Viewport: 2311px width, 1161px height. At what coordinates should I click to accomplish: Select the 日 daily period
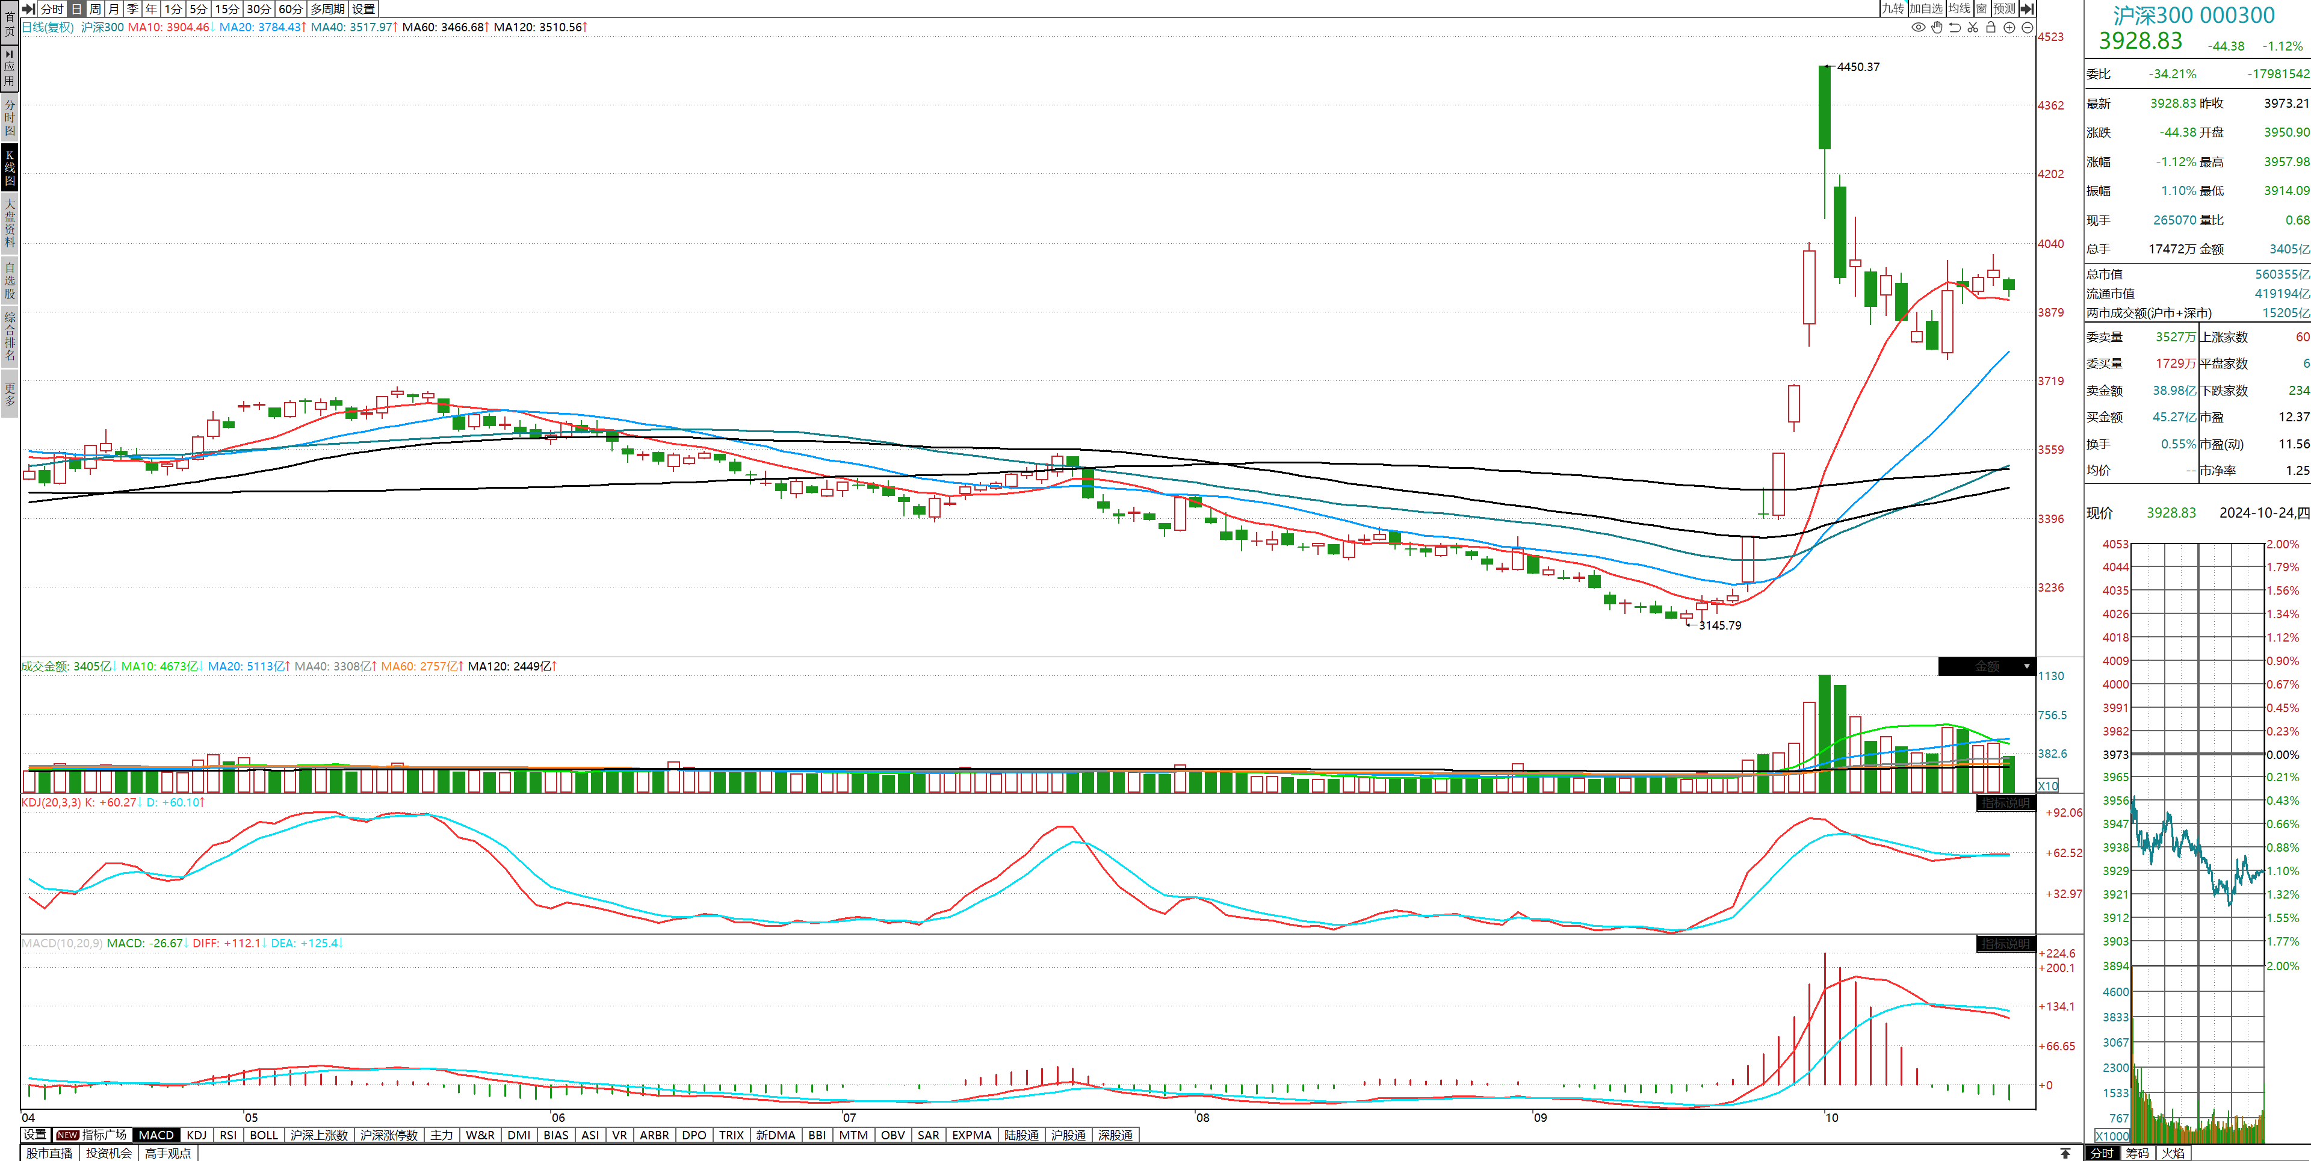click(x=76, y=8)
